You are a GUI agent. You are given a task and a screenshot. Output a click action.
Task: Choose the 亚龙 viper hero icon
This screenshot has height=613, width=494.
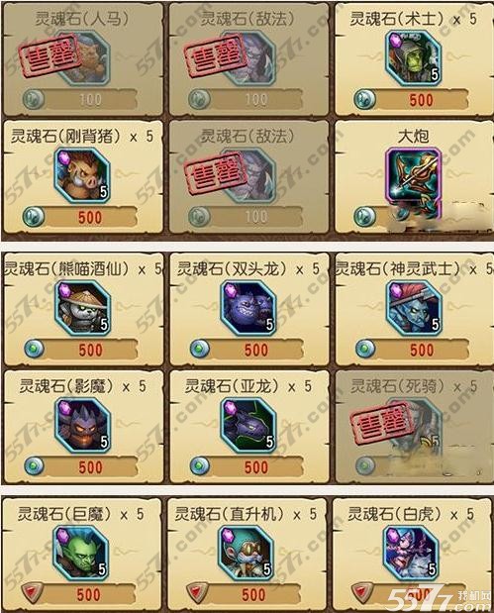248,426
